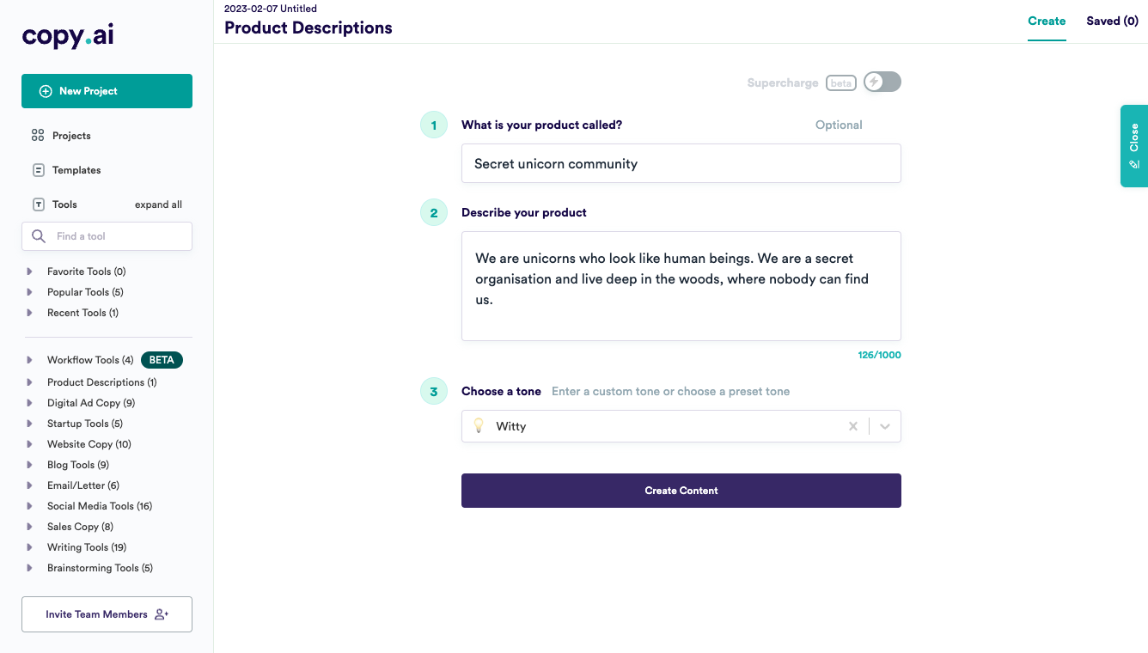Click the expand all link

pyautogui.click(x=158, y=204)
